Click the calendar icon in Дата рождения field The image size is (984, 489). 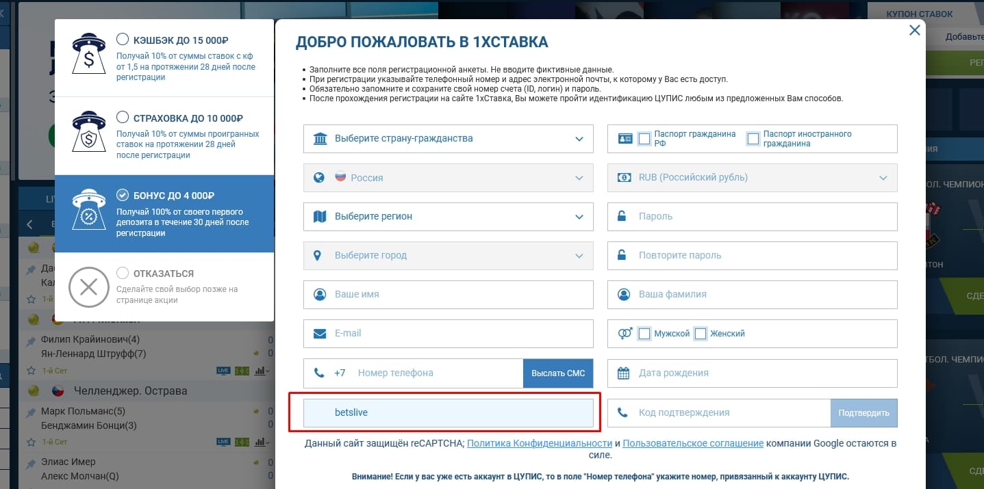point(624,373)
